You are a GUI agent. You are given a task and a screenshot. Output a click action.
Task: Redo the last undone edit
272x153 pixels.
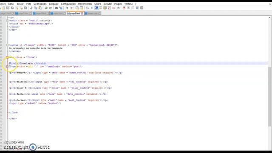(x=51, y=8)
